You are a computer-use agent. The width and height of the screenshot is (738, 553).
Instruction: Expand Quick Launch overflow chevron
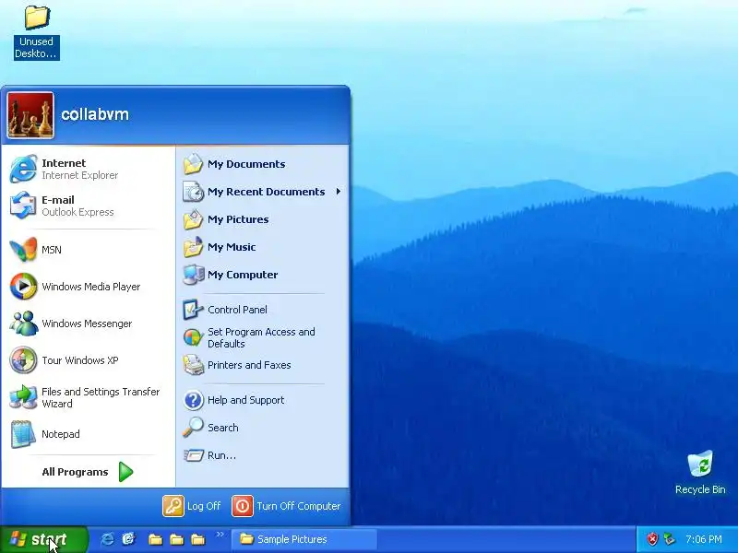[x=220, y=535]
